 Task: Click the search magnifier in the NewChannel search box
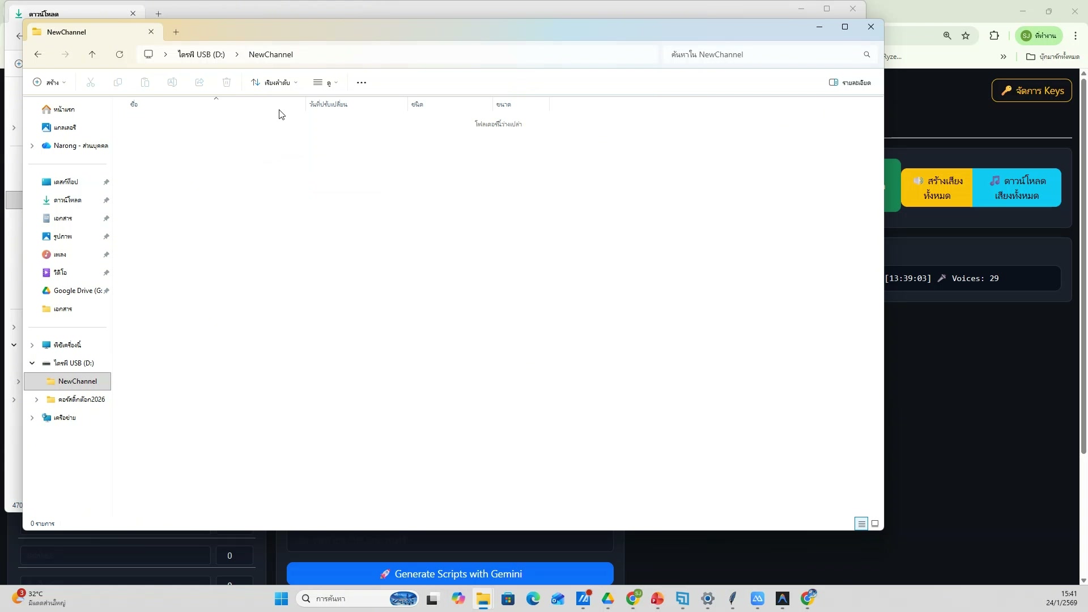pos(866,54)
